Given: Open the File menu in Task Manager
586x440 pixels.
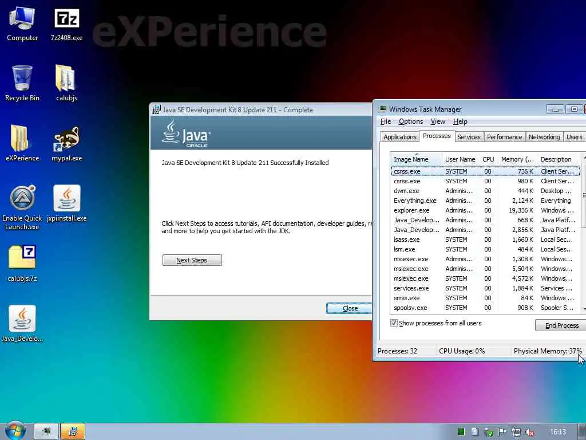Looking at the screenshot, I should (x=385, y=121).
